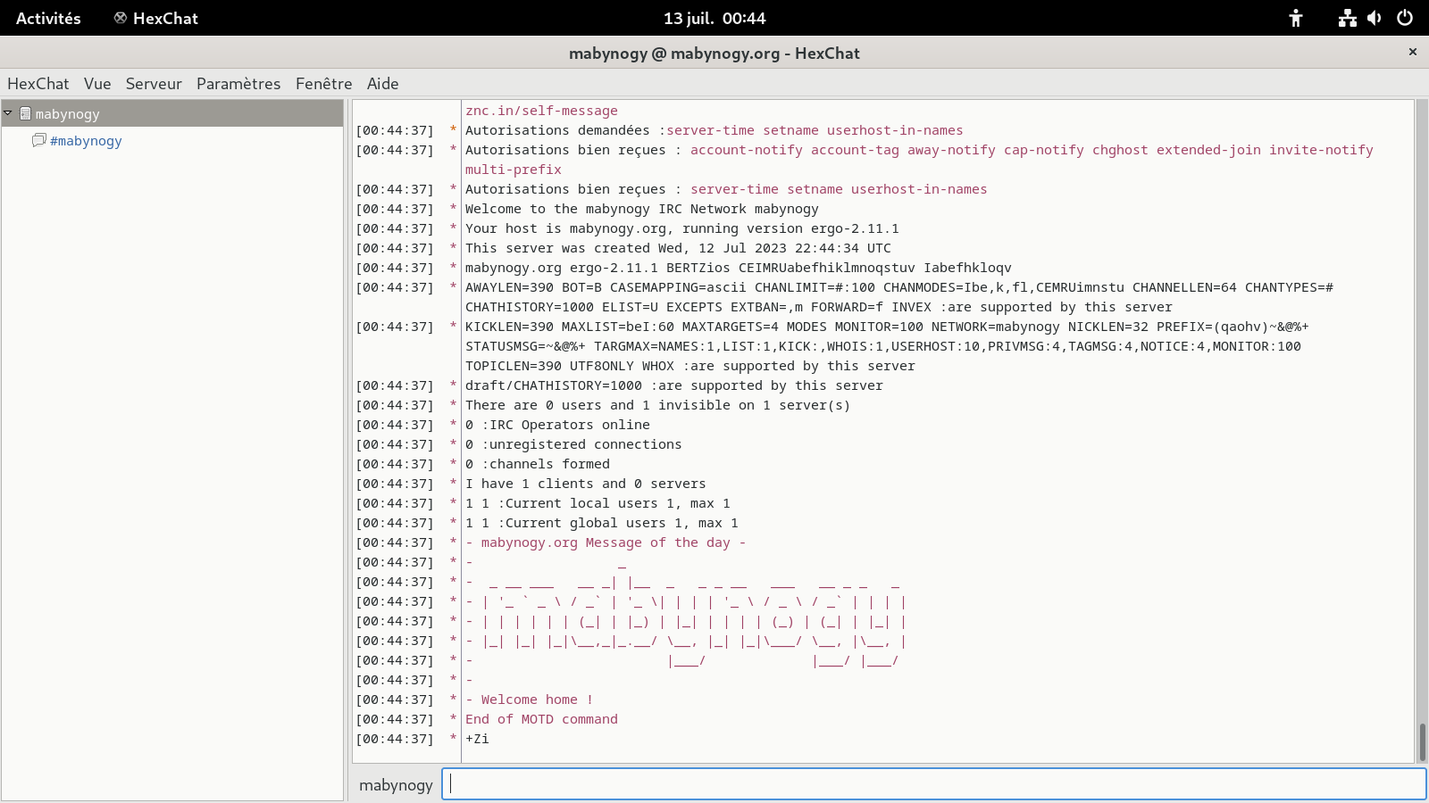Click the HexChat window title bar text

714,53
